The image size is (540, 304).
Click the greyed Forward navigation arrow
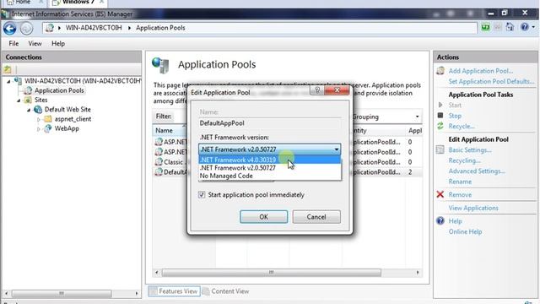26,28
